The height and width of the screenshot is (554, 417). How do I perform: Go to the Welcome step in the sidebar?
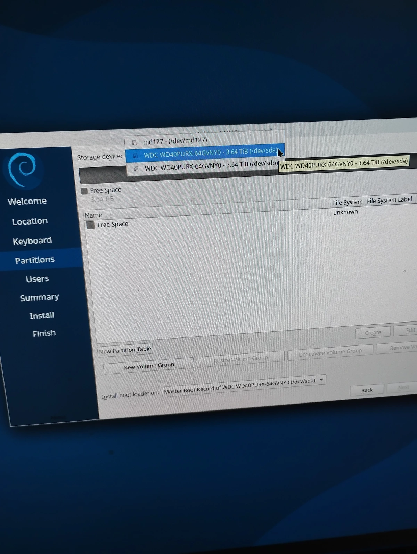(27, 201)
